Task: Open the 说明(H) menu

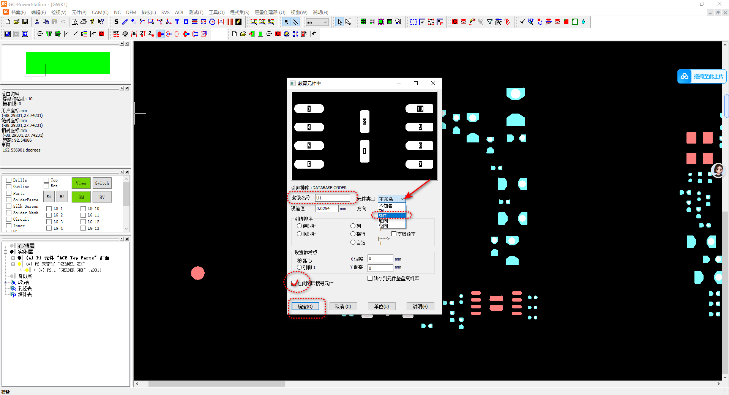Action: (320, 13)
